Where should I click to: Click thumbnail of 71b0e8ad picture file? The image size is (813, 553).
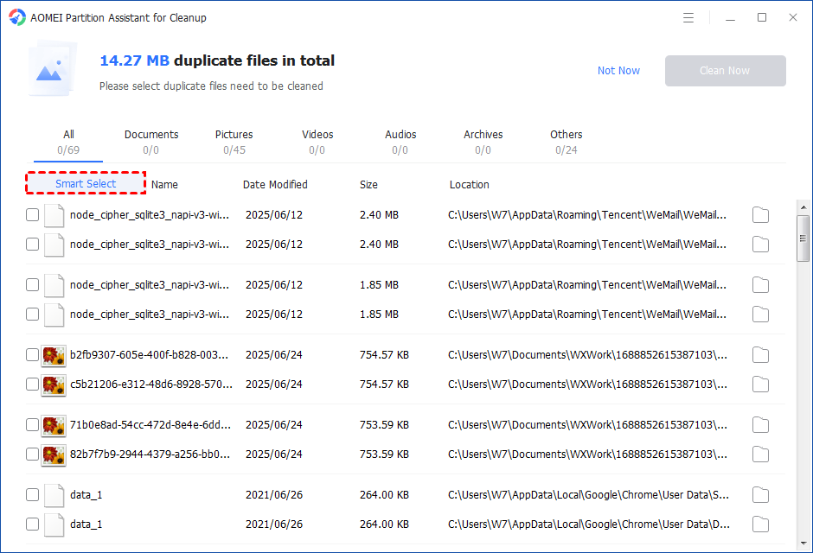click(54, 426)
